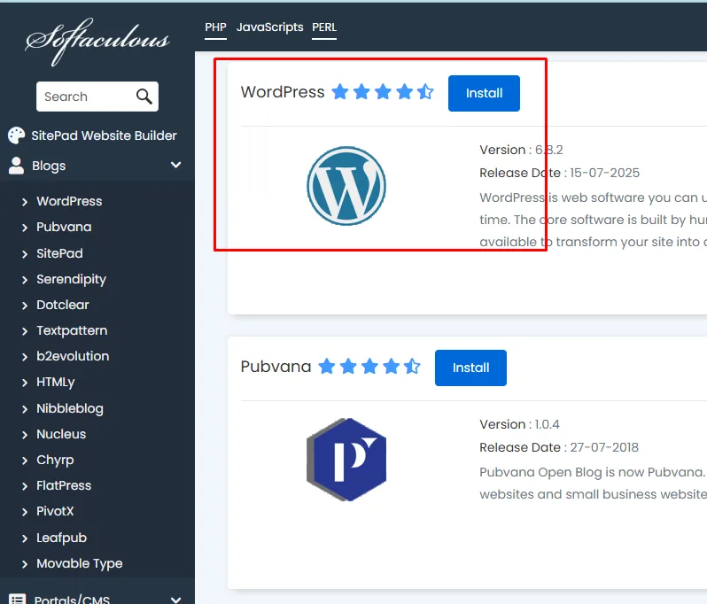
Task: Click the WordPress logo image
Action: pyautogui.click(x=346, y=186)
